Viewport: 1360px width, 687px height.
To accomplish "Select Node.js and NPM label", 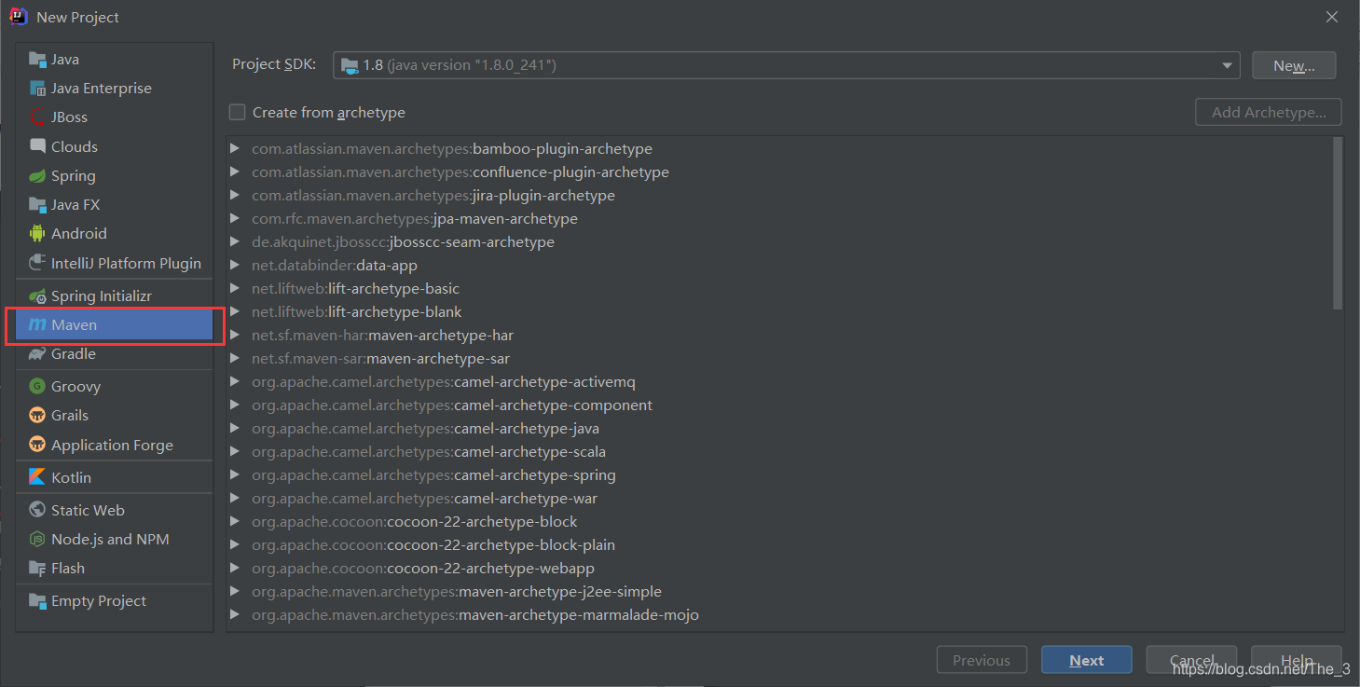I will (110, 539).
